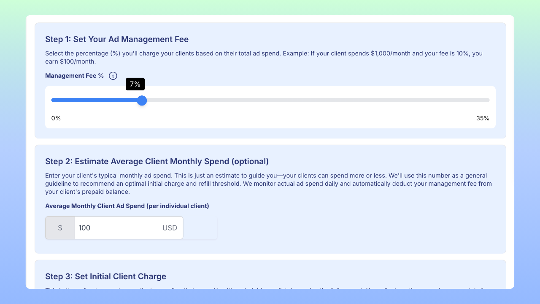Click the "$" symbol box beside the amount input
Screen dimensions: 540x304
pos(60,228)
